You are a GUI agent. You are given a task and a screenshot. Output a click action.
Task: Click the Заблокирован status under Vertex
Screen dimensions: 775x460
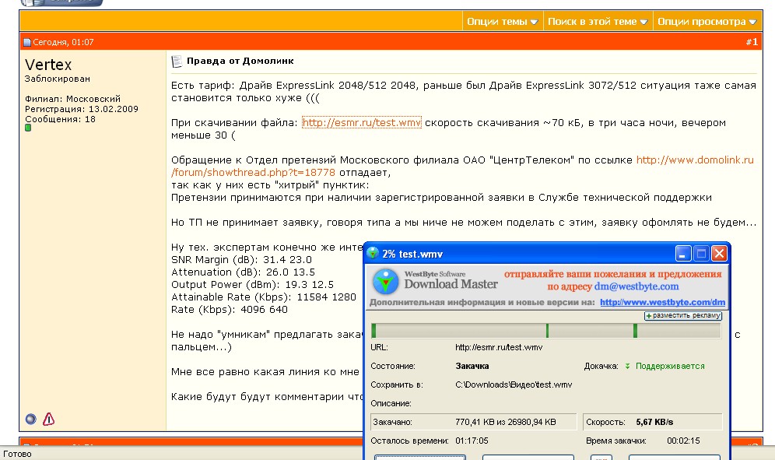pyautogui.click(x=58, y=79)
